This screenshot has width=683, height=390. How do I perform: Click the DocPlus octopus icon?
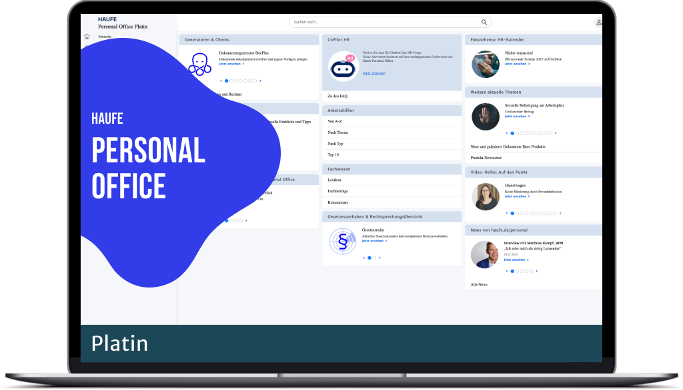click(x=199, y=65)
